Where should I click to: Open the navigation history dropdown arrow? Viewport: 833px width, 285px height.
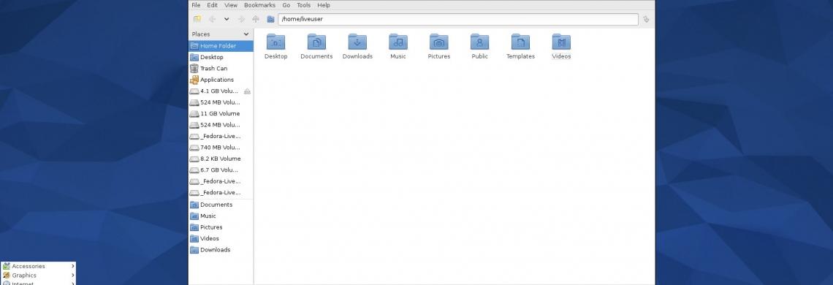(x=227, y=19)
